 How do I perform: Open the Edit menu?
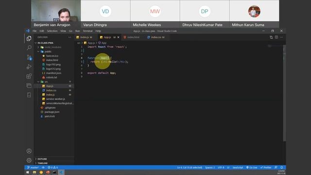coord(42,31)
